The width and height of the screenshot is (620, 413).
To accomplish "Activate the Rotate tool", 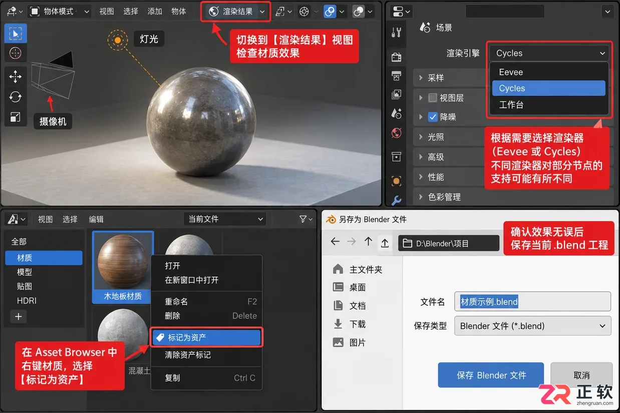I will point(16,97).
